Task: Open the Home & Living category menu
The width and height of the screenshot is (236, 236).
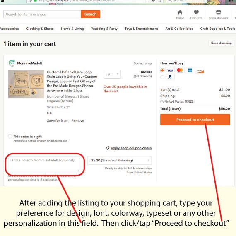Action: [x=72, y=29]
